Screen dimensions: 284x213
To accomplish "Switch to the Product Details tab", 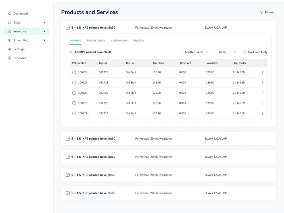I will tap(96, 40).
